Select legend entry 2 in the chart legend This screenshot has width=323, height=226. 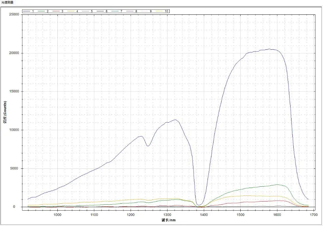[43, 11]
